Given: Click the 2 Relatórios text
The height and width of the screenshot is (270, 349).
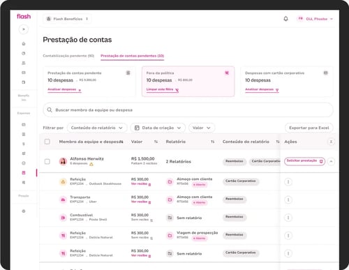Looking at the screenshot, I should click(x=178, y=161).
